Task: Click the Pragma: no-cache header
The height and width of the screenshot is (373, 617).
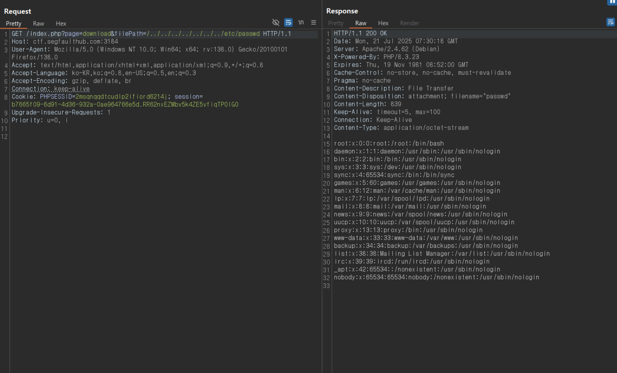Action: click(x=362, y=81)
